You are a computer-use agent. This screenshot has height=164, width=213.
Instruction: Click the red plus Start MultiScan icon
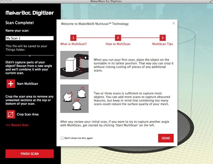pos(11,84)
